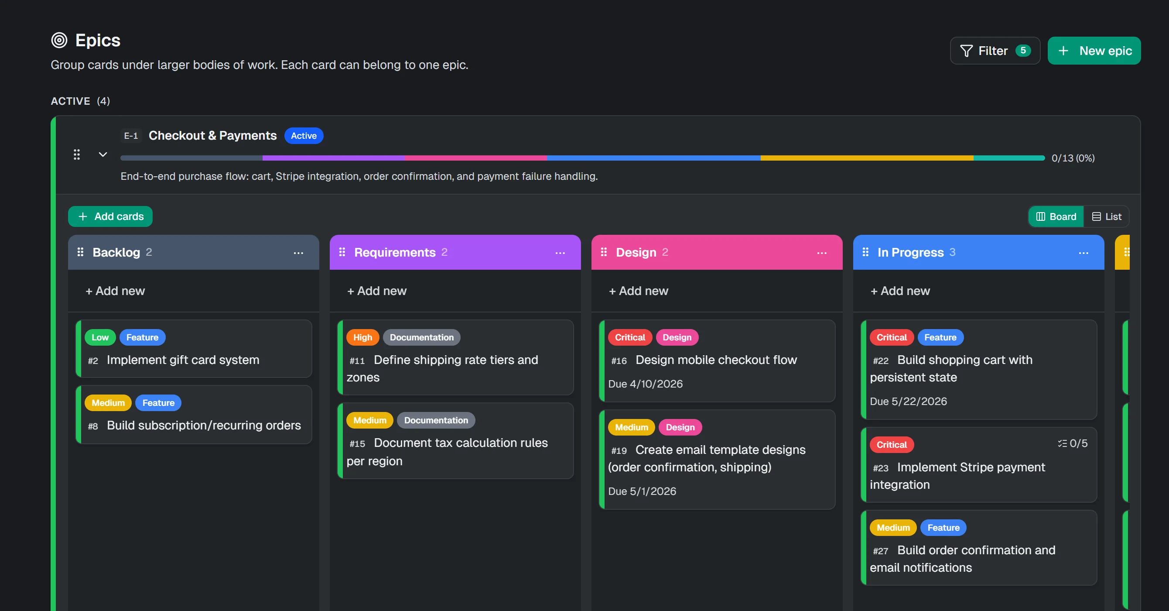Grab the In Progress column drag handle

point(865,252)
